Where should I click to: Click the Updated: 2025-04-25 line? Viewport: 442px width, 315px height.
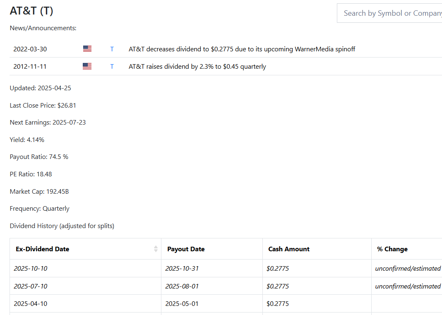tap(40, 88)
